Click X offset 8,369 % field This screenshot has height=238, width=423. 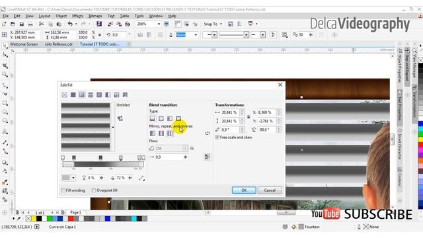click(x=267, y=112)
